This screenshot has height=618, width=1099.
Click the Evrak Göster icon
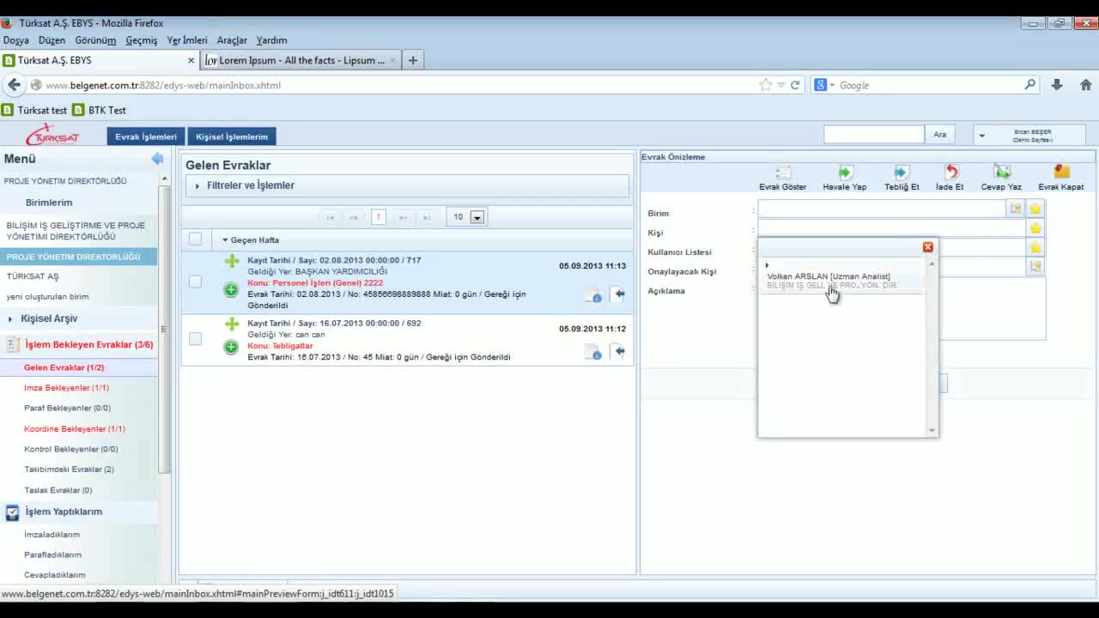click(782, 173)
